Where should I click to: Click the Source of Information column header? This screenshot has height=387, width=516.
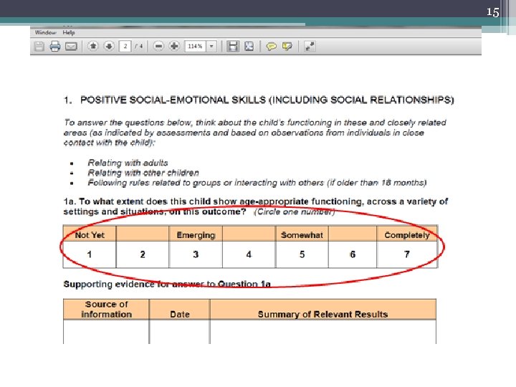point(106,310)
